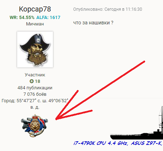Click the black ship silhouette in signature
This screenshot has width=163, height=151.
coord(137,123)
